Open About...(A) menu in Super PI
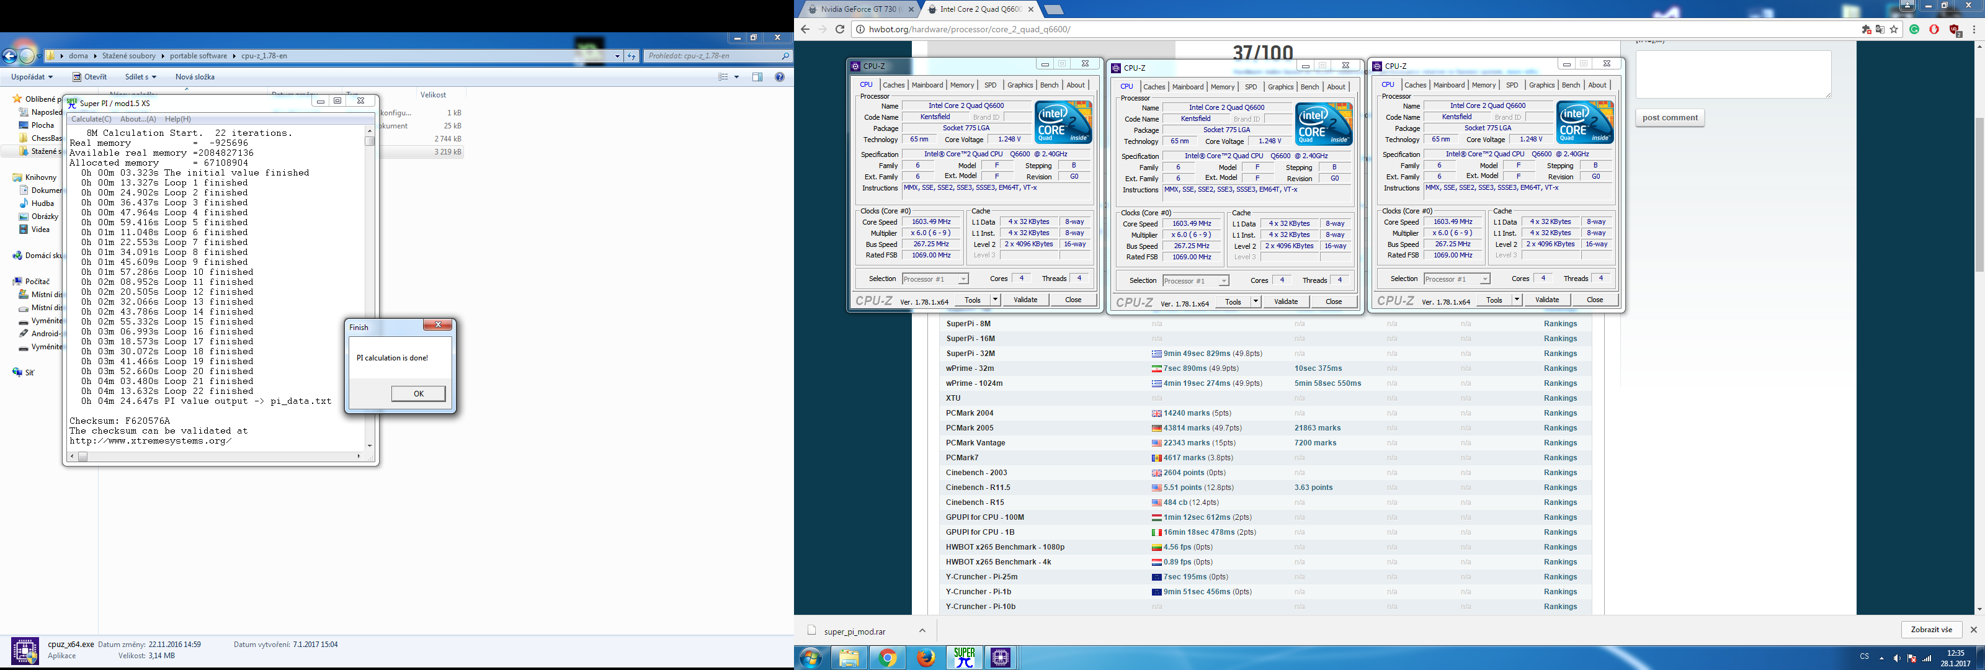1985x670 pixels. pyautogui.click(x=138, y=118)
